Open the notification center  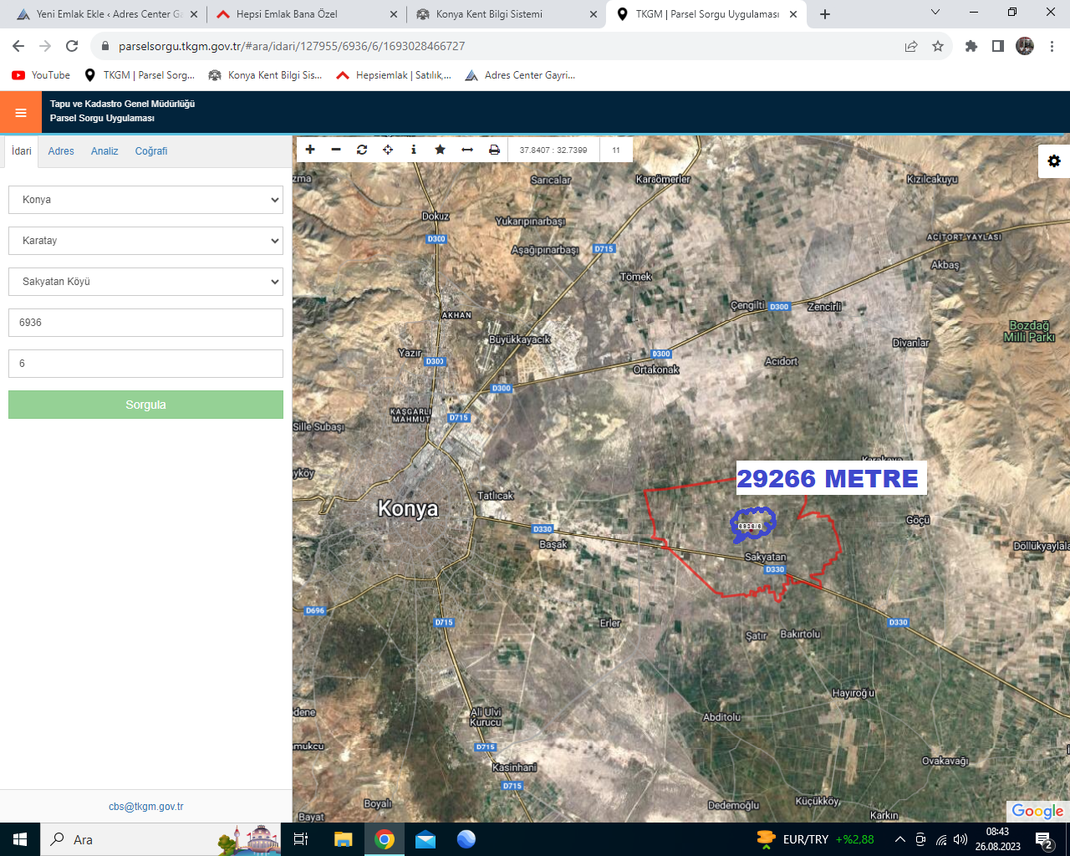click(x=1045, y=839)
